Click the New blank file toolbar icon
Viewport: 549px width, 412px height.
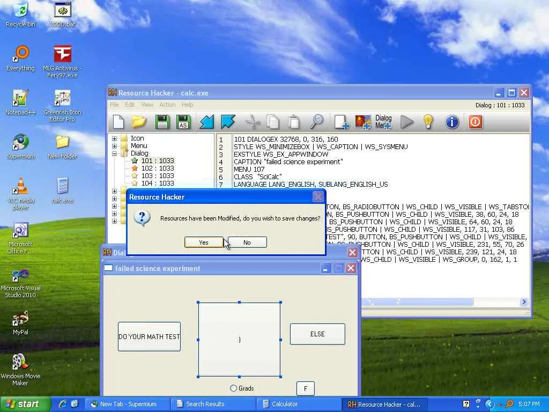[118, 122]
